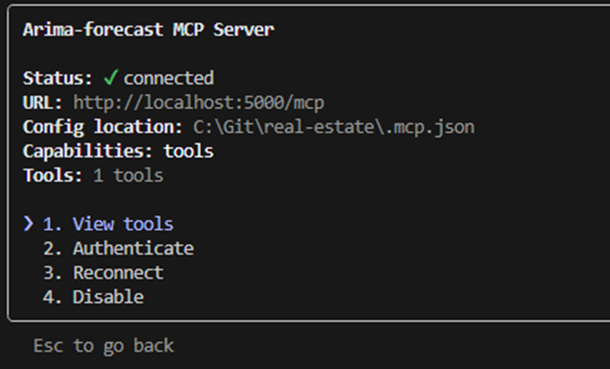610x369 pixels.
Task: Click the URL label
Action: pyautogui.click(x=43, y=102)
